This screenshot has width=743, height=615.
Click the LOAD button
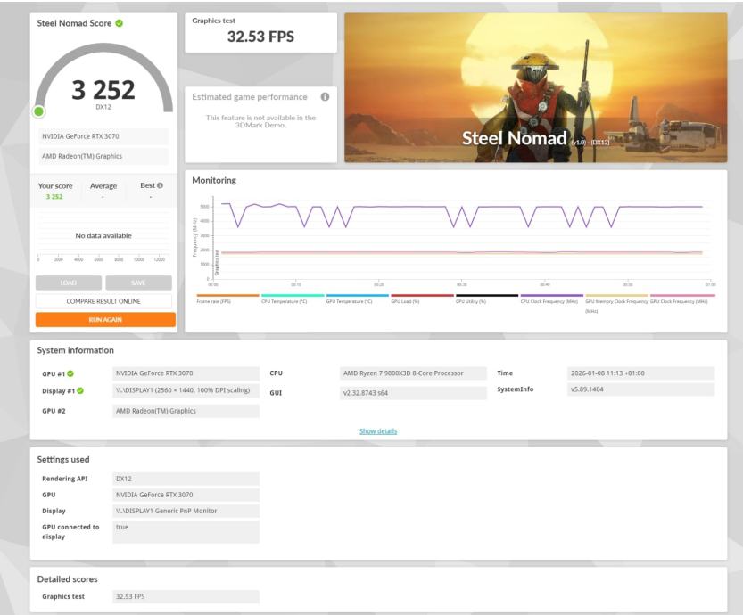click(x=68, y=283)
